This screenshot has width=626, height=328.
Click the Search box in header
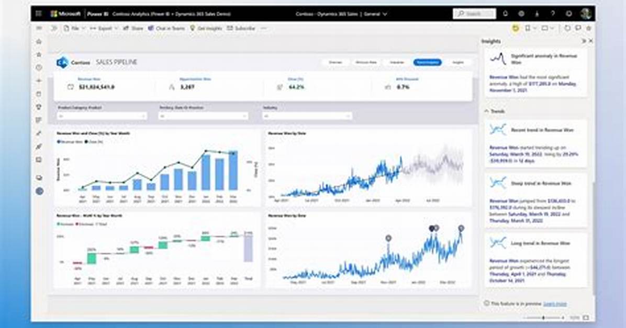click(474, 14)
